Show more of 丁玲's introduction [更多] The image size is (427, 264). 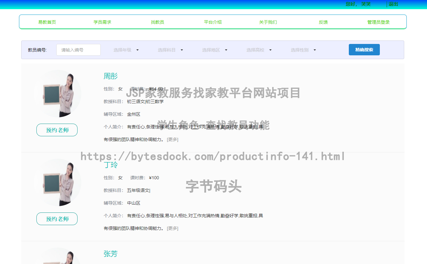pyautogui.click(x=173, y=228)
